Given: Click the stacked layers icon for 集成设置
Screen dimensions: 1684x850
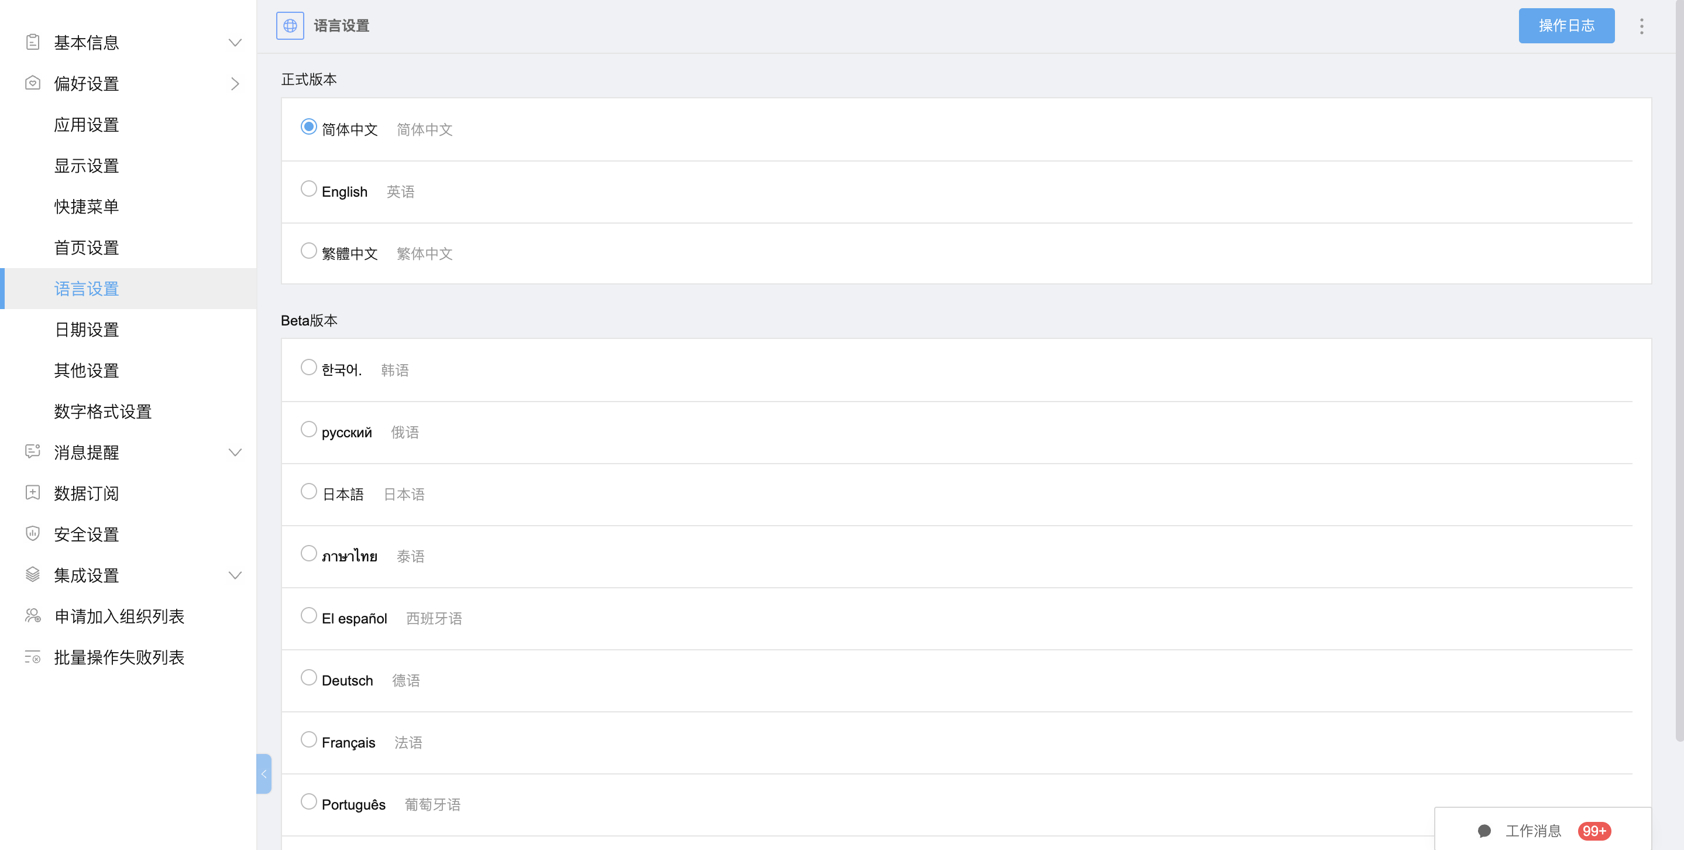Looking at the screenshot, I should point(33,575).
